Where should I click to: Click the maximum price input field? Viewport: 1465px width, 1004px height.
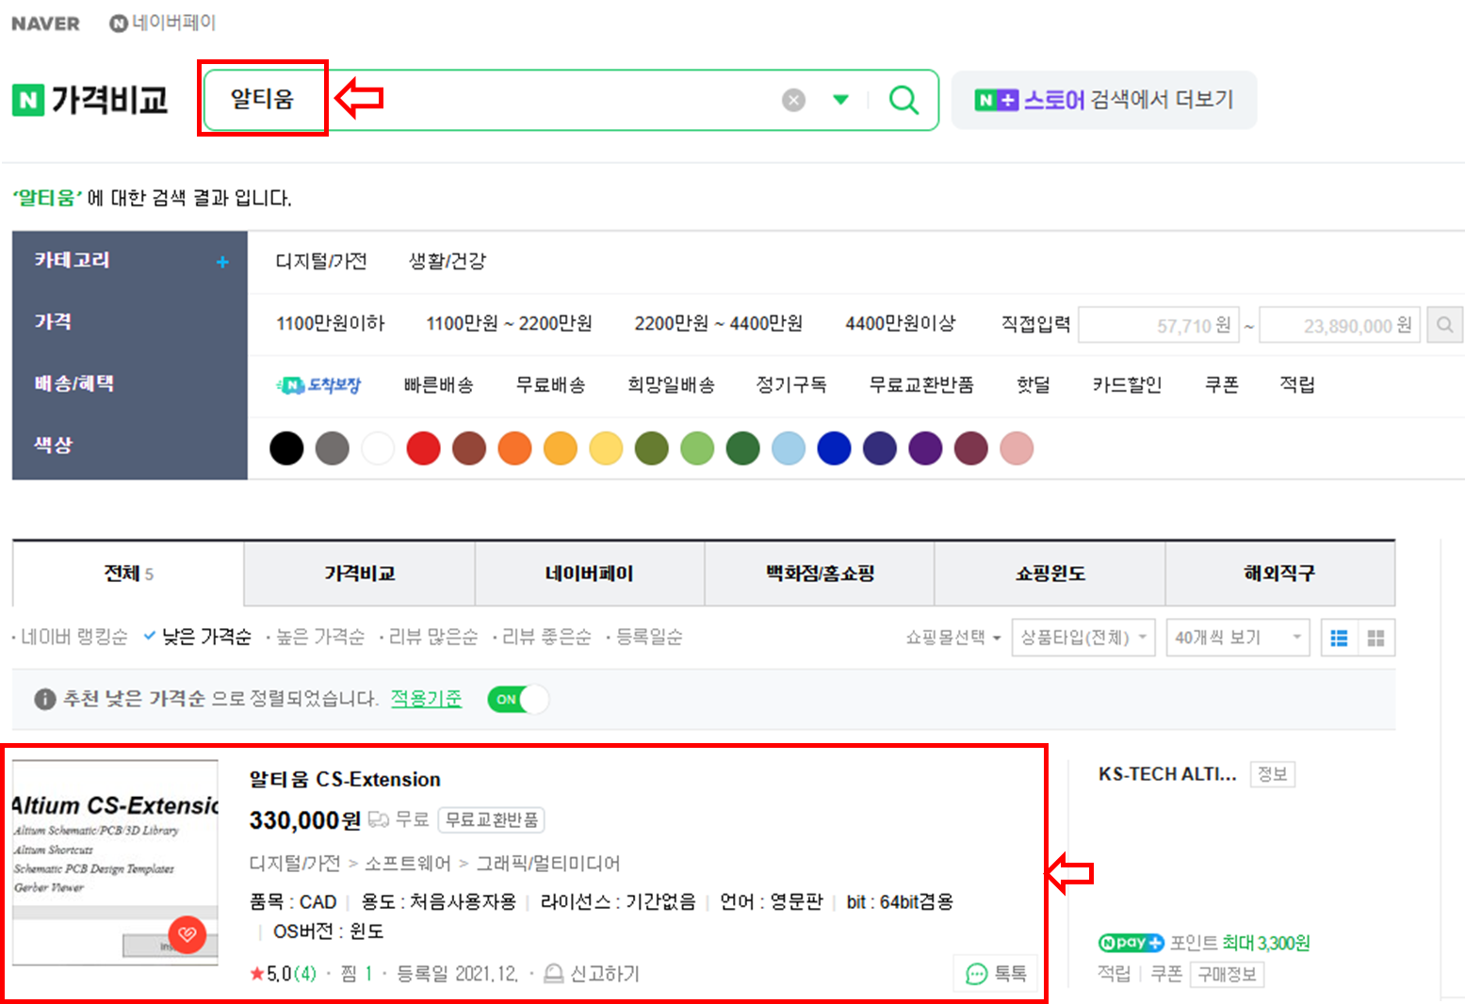coord(1339,325)
